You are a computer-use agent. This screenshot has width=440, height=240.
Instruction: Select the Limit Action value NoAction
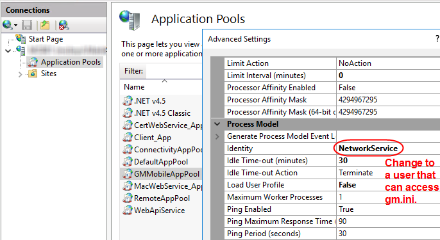coord(355,63)
